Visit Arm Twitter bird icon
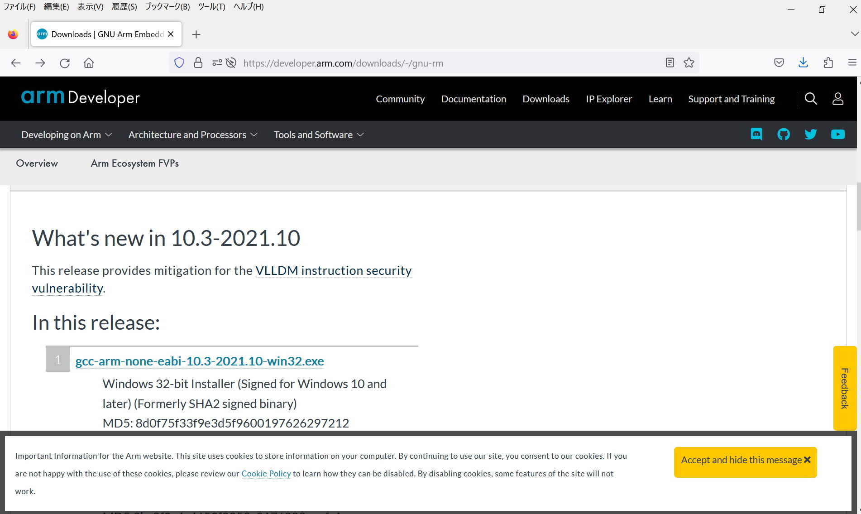This screenshot has height=514, width=861. pos(811,135)
